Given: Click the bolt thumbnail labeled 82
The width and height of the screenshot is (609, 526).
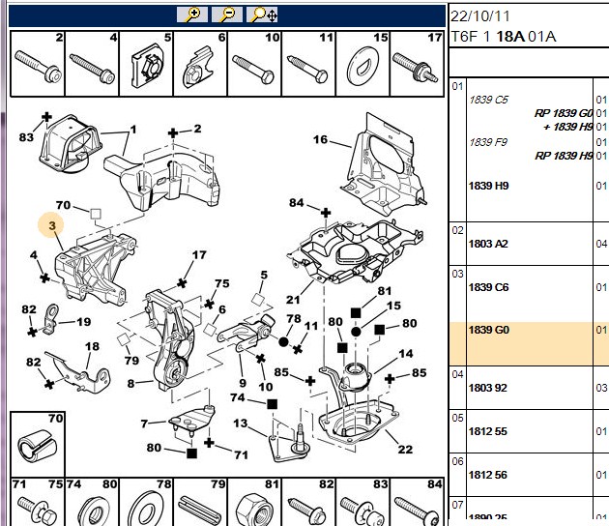Looking at the screenshot, I should coord(308,502).
